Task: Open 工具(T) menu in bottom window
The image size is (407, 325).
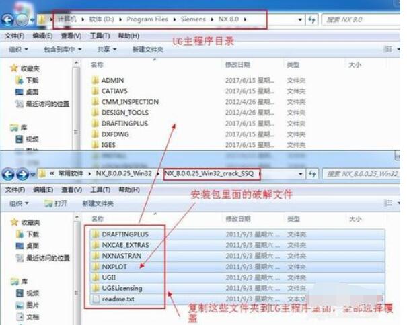Action: [x=100, y=190]
